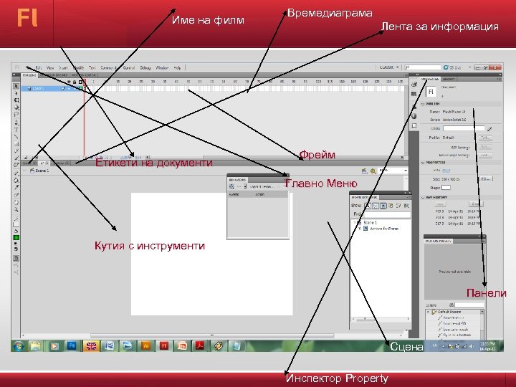Open the collapsed Color panel icon

(x=414, y=85)
